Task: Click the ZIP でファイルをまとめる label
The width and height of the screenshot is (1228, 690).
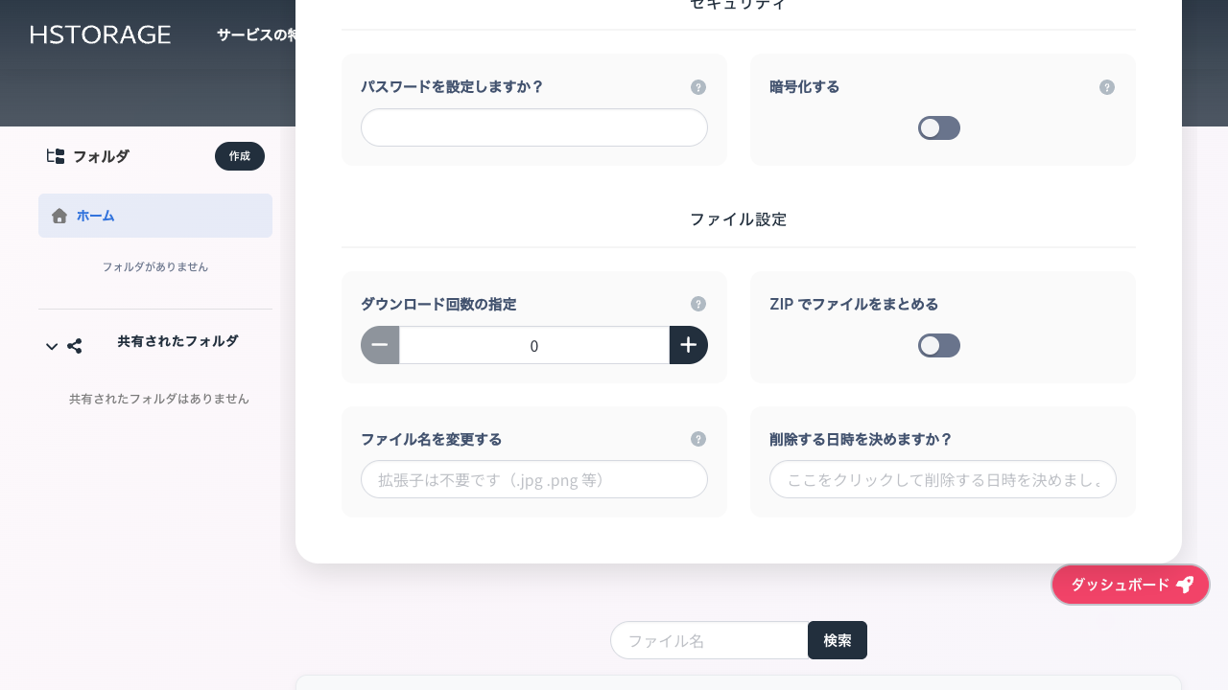Action: point(854,304)
